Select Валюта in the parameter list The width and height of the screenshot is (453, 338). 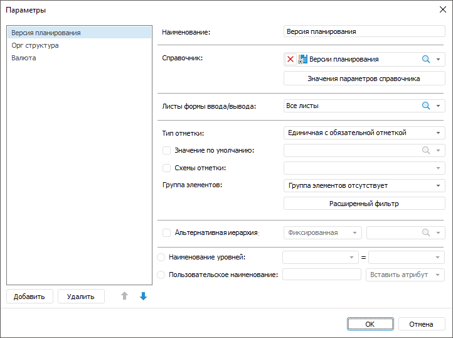click(x=24, y=58)
